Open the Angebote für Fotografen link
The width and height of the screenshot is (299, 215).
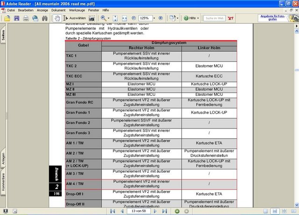click(272, 18)
